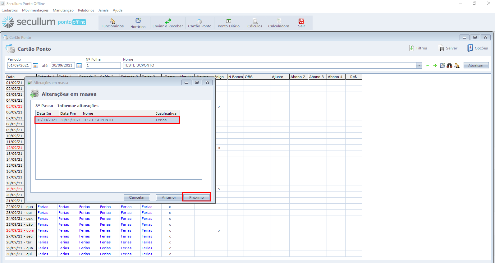Screen dimensions: 495x263
Task: Open calendar picker for period start date
Action: (x=36, y=66)
